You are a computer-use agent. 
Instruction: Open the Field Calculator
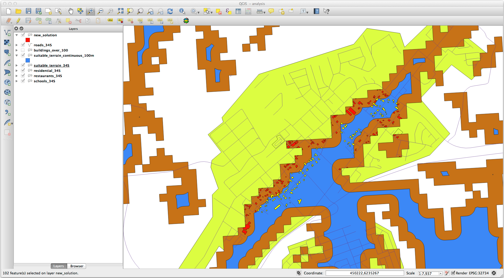coord(228,11)
